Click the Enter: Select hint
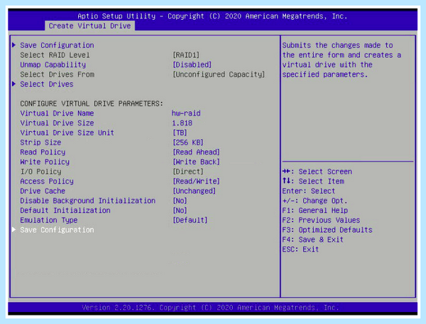The image size is (426, 324). click(309, 191)
